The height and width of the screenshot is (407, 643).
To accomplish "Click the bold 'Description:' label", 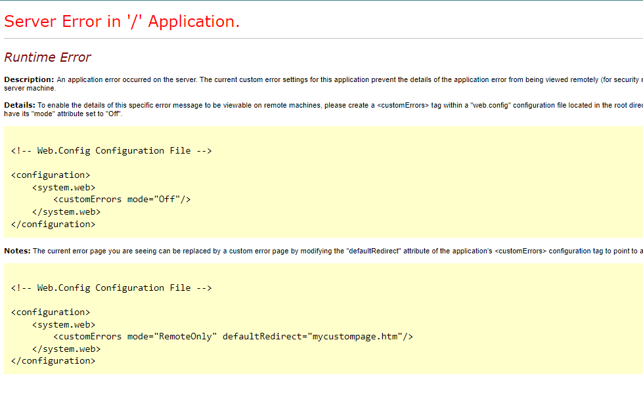I will (x=29, y=79).
